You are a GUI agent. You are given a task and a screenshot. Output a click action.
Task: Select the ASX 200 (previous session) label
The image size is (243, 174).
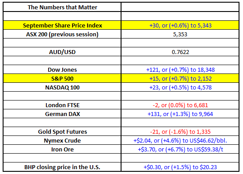[62, 34]
